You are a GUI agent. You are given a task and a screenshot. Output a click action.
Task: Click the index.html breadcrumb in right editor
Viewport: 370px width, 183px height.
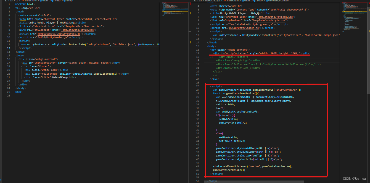(x=233, y=1)
